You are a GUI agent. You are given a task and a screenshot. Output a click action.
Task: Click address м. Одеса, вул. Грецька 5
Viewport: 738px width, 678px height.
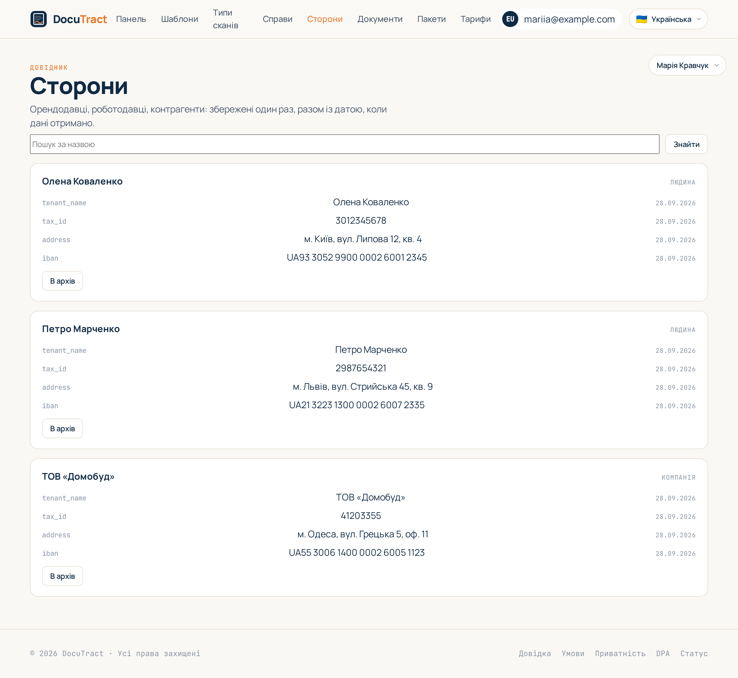[x=363, y=534]
